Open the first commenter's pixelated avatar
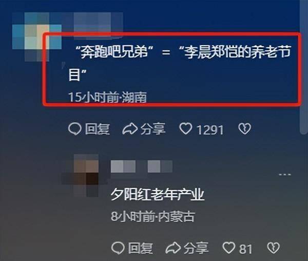The height and width of the screenshot is (261, 308). (37, 37)
